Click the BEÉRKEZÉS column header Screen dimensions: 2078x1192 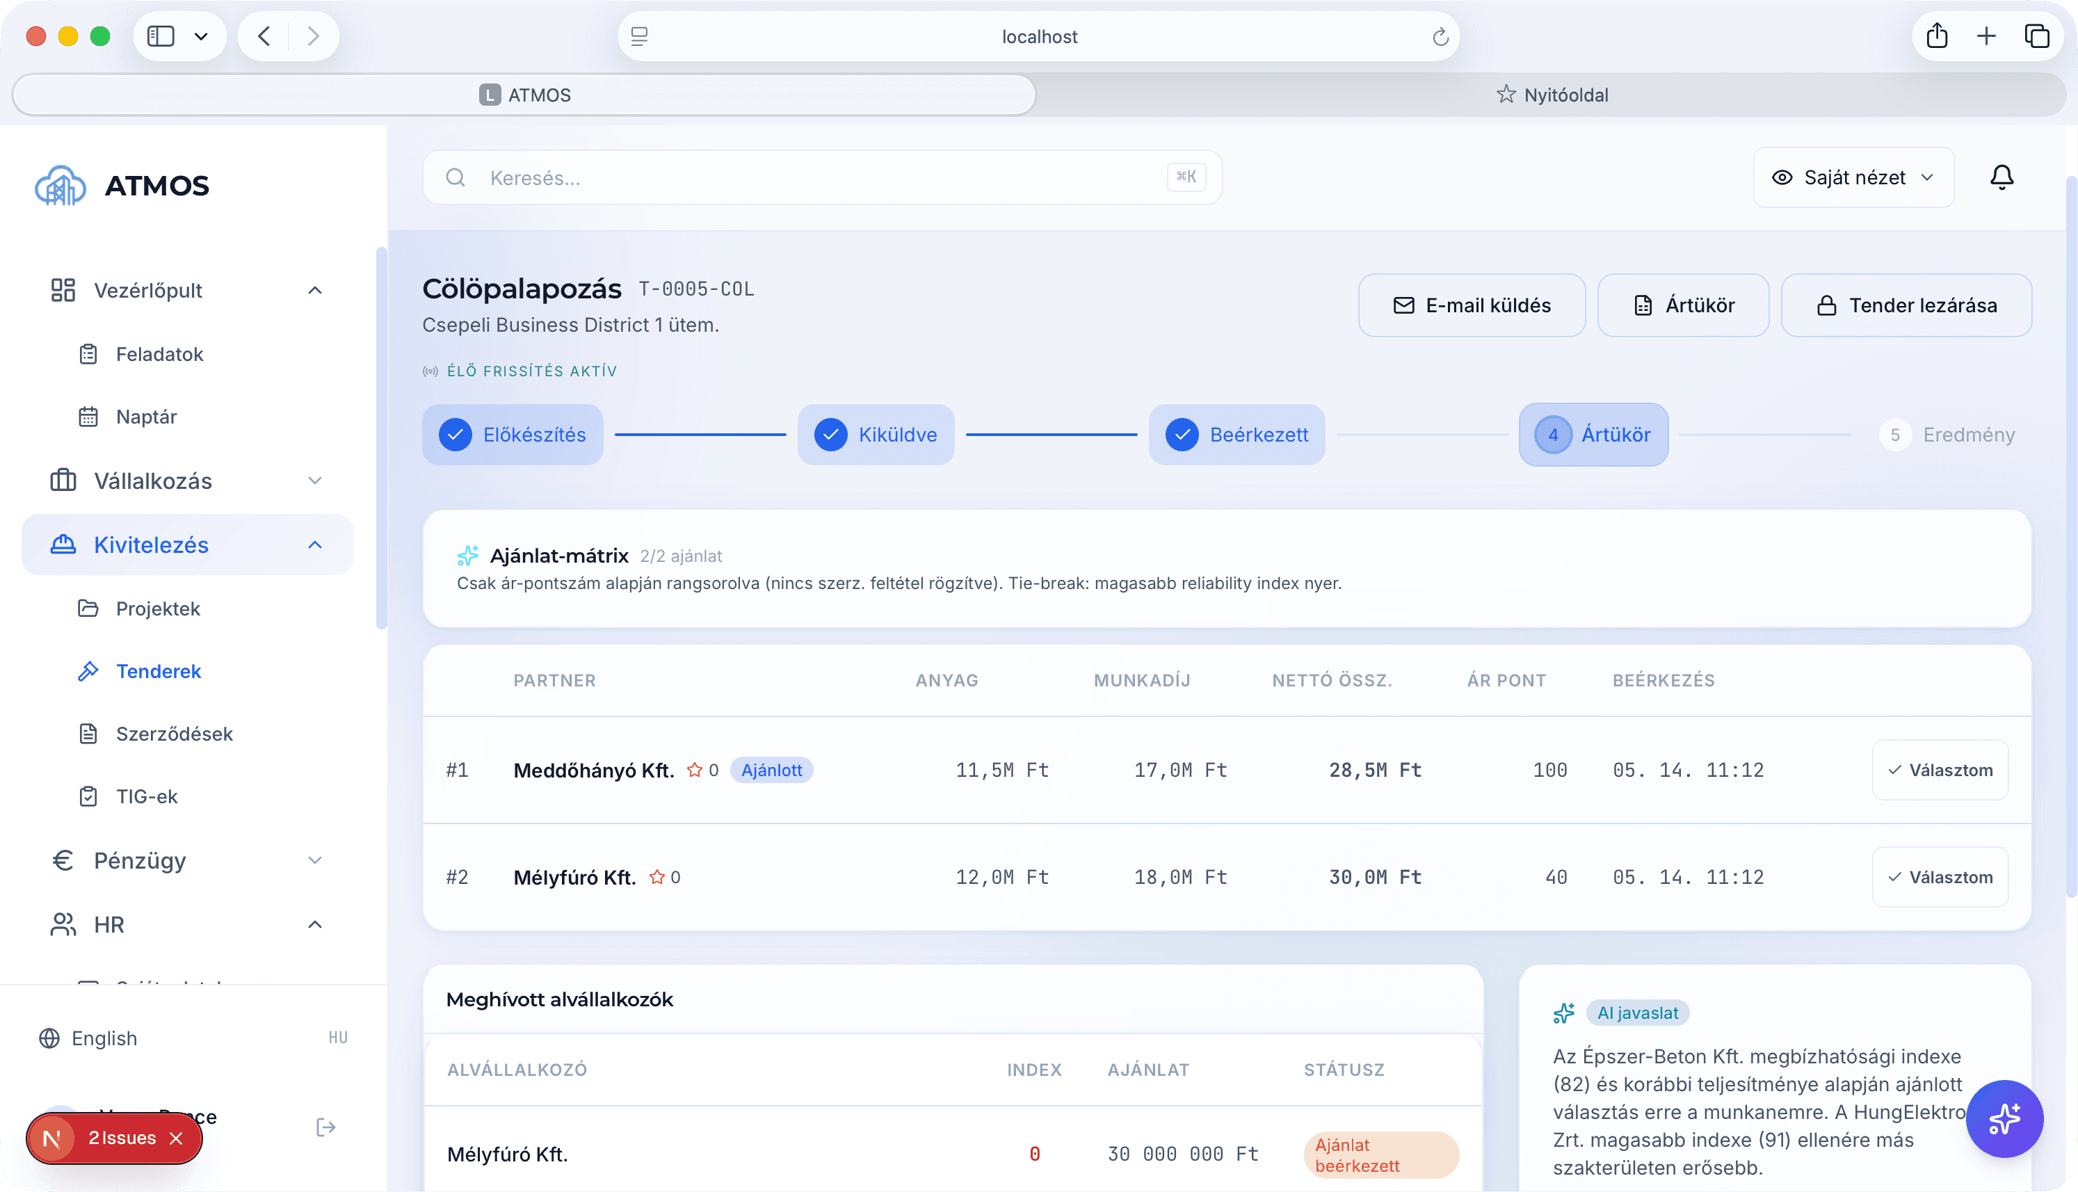point(1663,680)
